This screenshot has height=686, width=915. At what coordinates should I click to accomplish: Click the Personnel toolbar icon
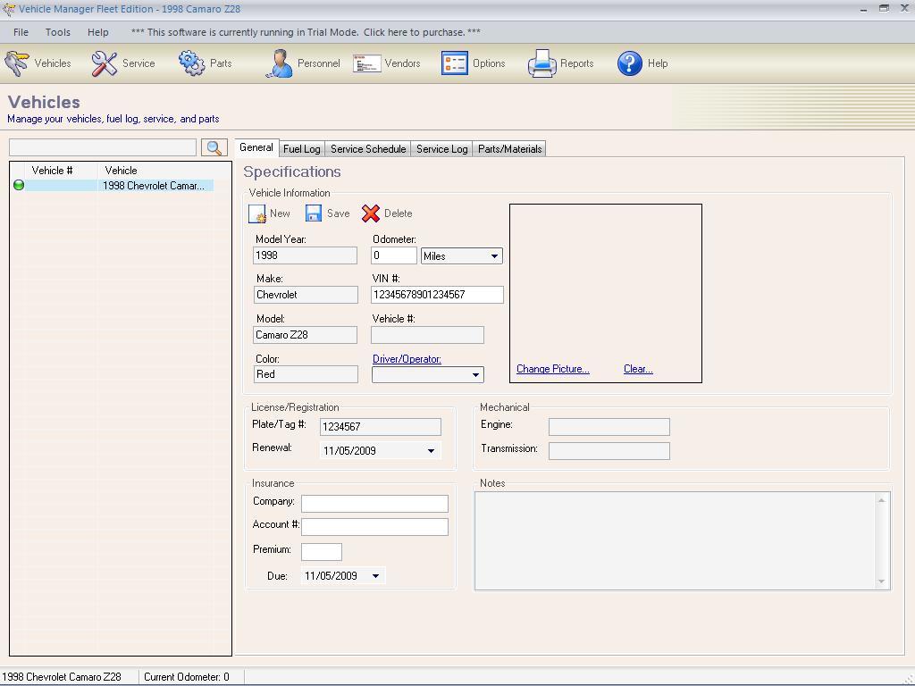(x=281, y=63)
